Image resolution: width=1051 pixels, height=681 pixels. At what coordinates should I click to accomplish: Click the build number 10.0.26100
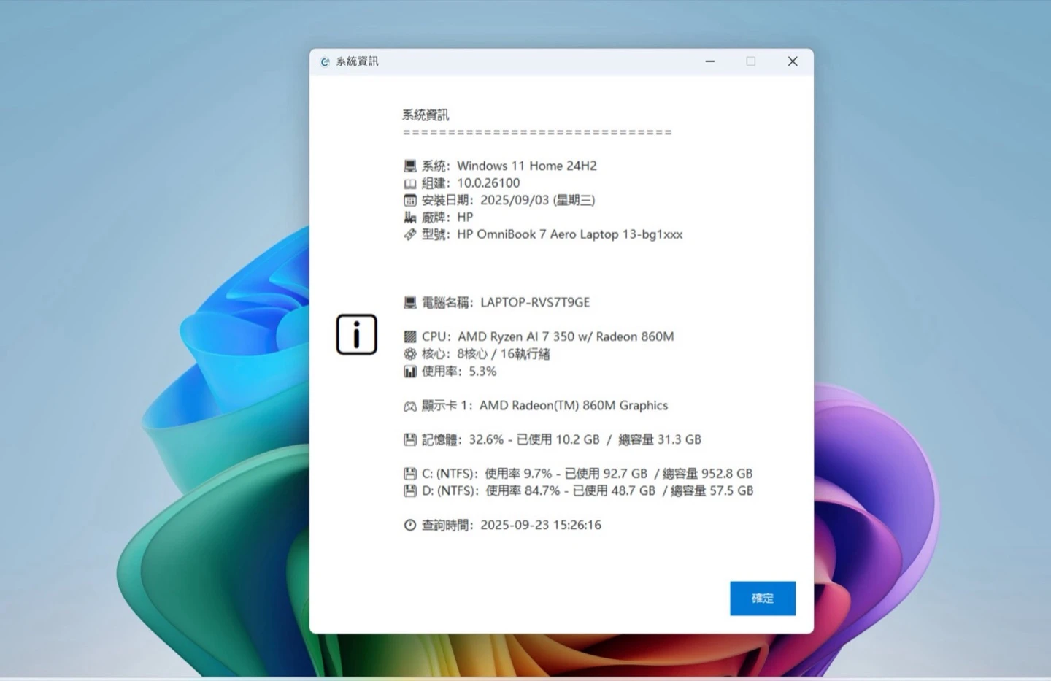pyautogui.click(x=488, y=183)
